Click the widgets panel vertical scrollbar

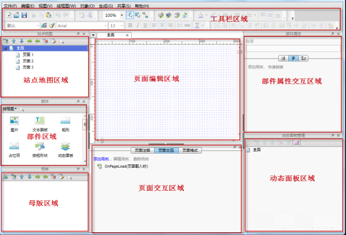[85, 138]
